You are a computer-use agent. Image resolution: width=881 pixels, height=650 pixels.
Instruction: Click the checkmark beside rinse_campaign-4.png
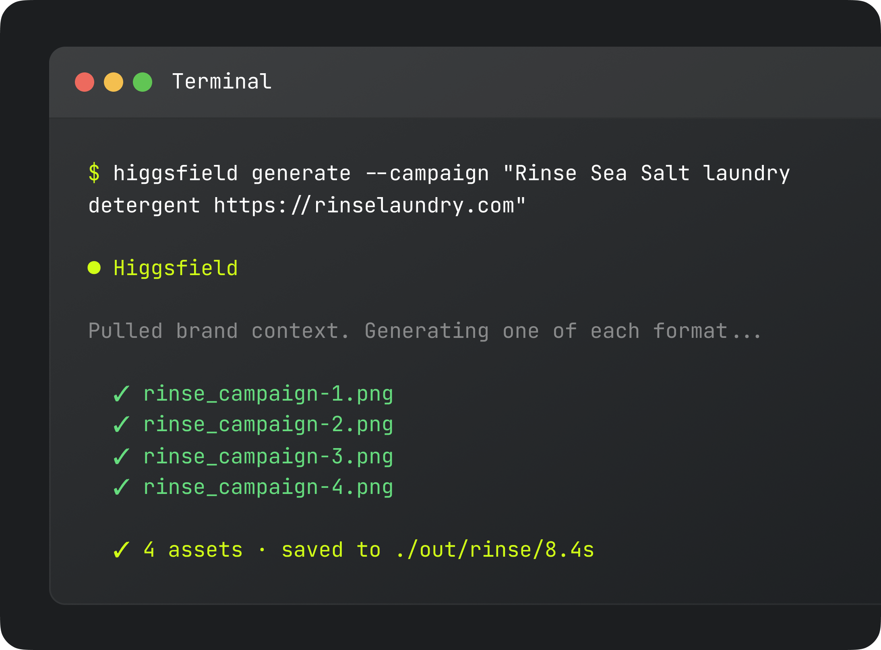coord(121,488)
